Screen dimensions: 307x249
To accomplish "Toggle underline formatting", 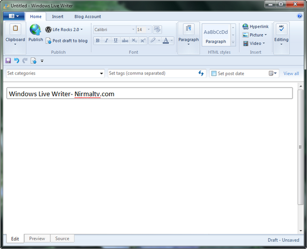I will tap(115, 41).
